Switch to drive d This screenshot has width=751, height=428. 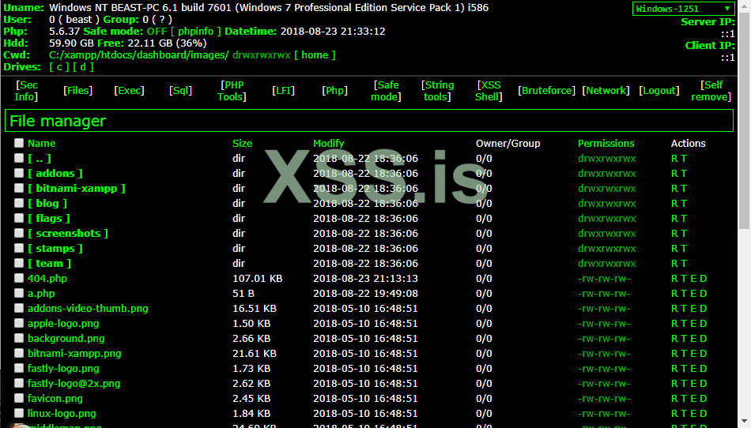click(x=83, y=67)
